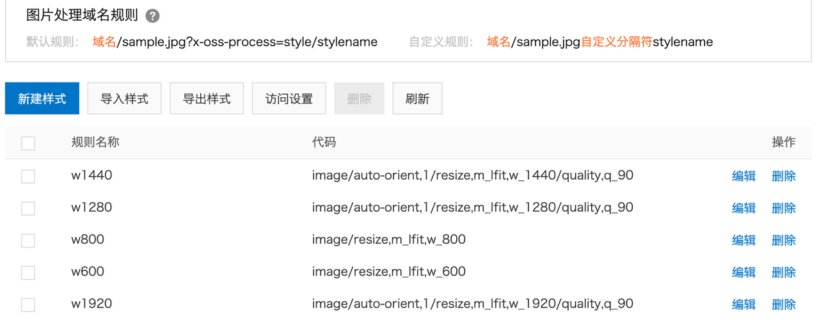Click 删除 for the w800 rule
The image size is (819, 330).
tap(784, 240)
